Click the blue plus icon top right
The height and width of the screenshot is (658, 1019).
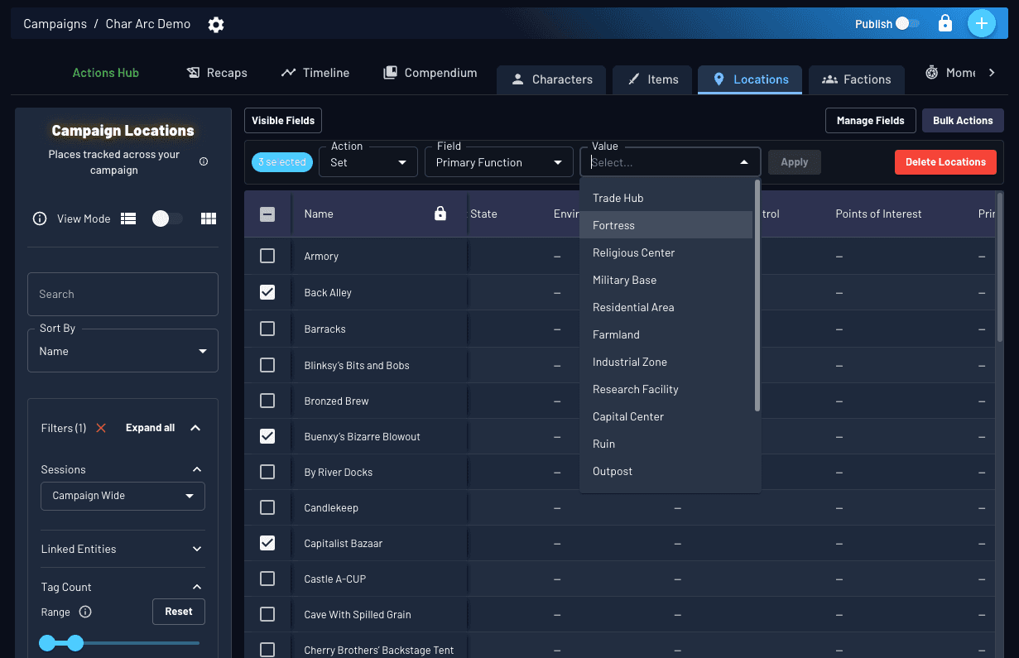click(982, 23)
